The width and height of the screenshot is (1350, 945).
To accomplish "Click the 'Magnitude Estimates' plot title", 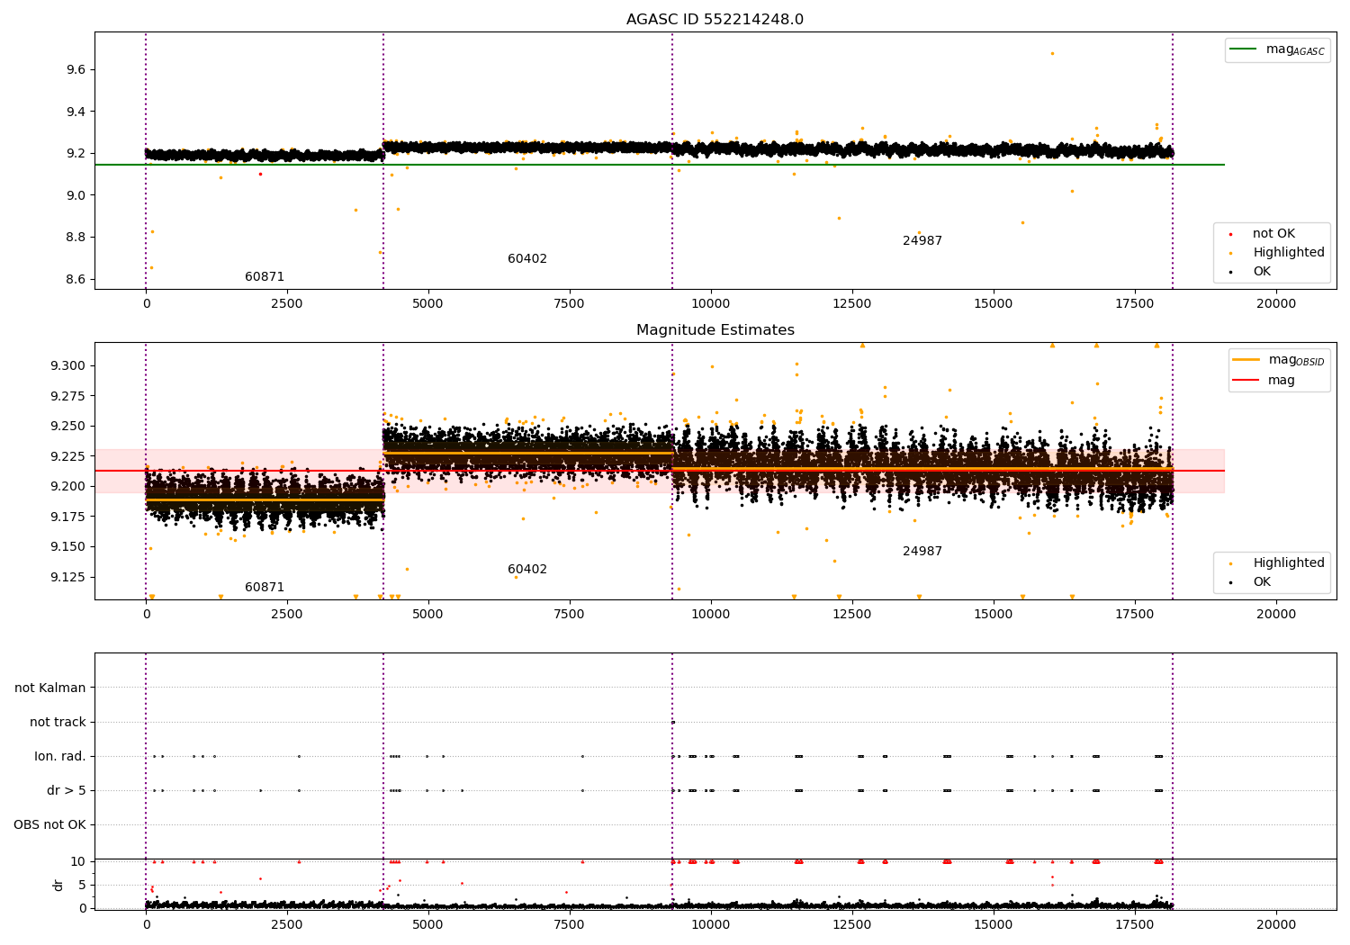I will point(715,330).
